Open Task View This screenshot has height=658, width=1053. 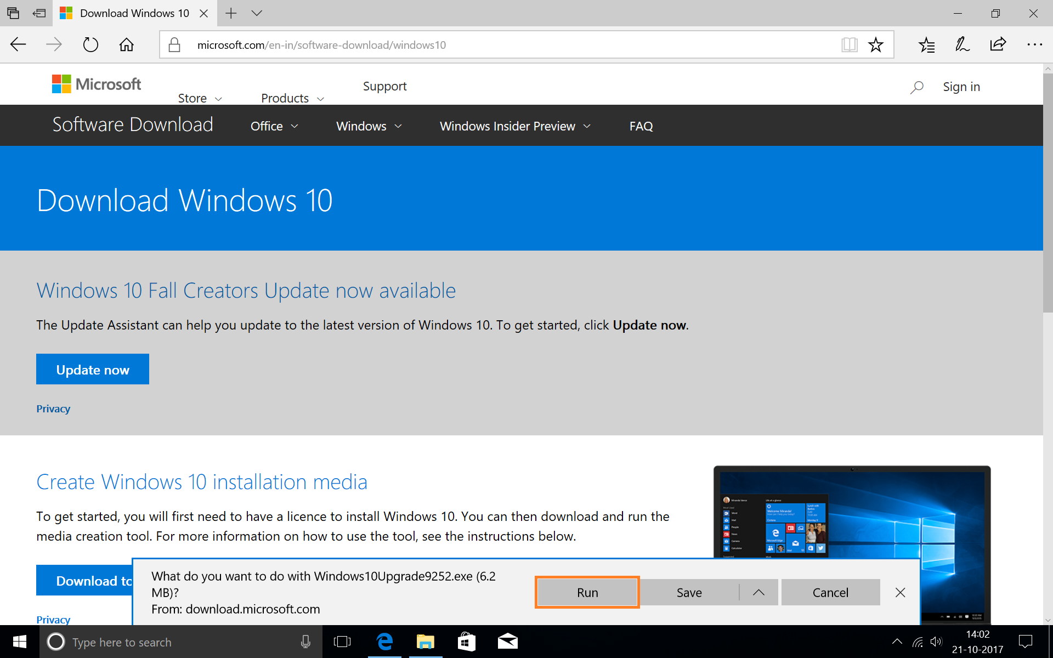(x=342, y=642)
